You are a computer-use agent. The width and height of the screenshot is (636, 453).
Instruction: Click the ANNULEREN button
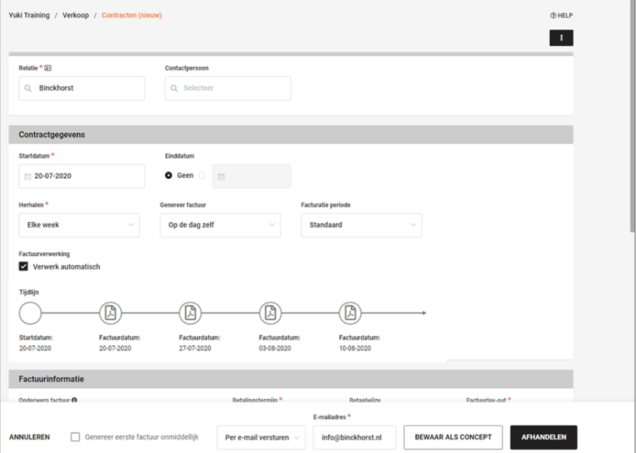point(30,437)
